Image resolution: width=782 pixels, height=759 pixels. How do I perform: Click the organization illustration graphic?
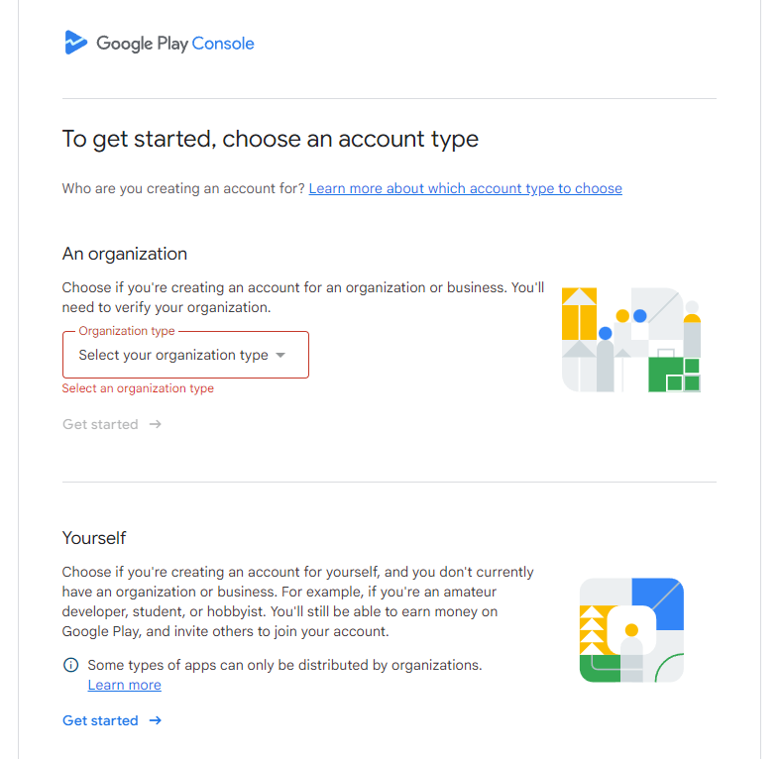tap(630, 339)
